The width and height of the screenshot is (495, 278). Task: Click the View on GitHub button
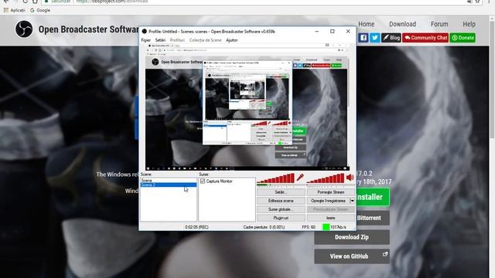(x=352, y=256)
